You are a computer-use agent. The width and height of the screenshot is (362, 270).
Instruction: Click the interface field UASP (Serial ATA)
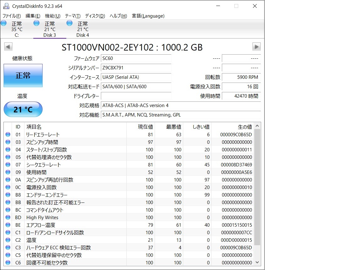click(136, 77)
